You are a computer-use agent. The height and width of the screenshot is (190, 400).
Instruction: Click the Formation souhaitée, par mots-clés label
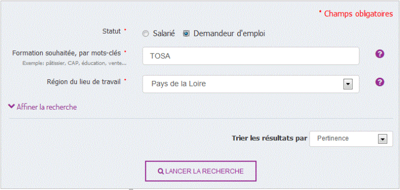(67, 53)
